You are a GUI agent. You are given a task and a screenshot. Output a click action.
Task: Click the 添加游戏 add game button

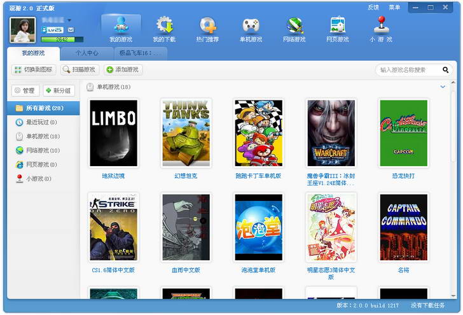[123, 70]
